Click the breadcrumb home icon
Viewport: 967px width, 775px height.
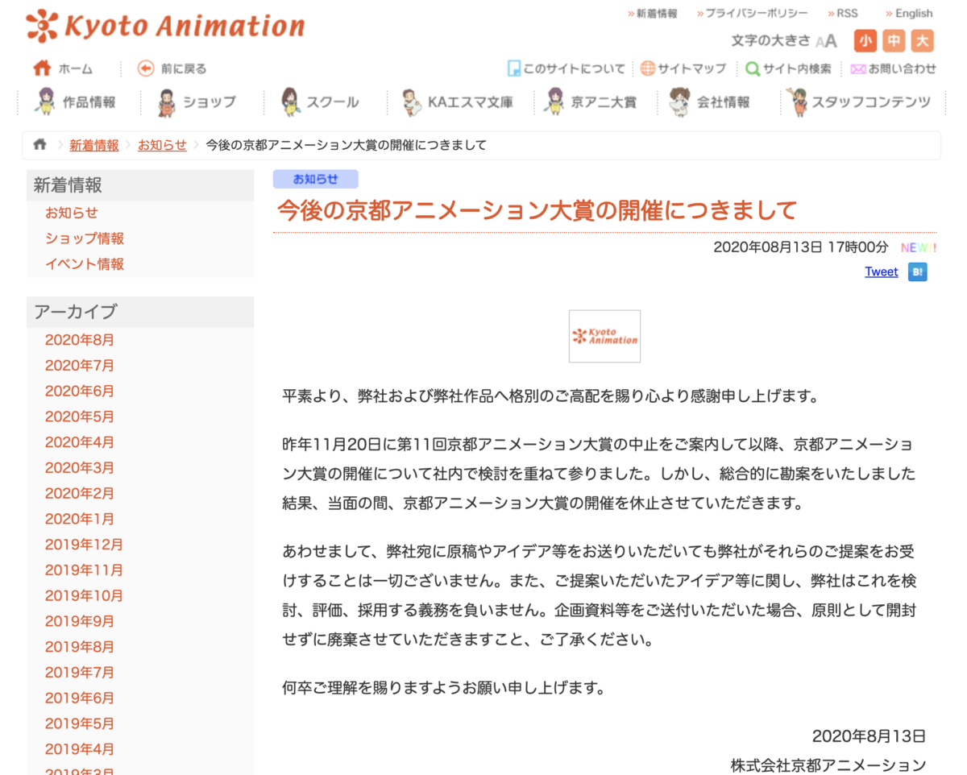pyautogui.click(x=40, y=145)
